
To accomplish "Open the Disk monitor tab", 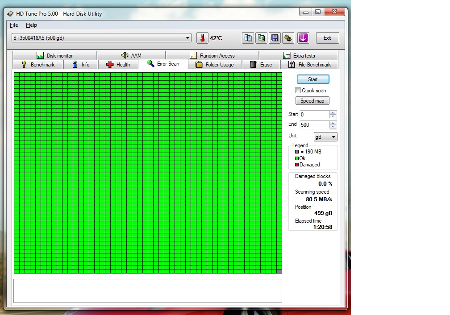I will coord(54,55).
